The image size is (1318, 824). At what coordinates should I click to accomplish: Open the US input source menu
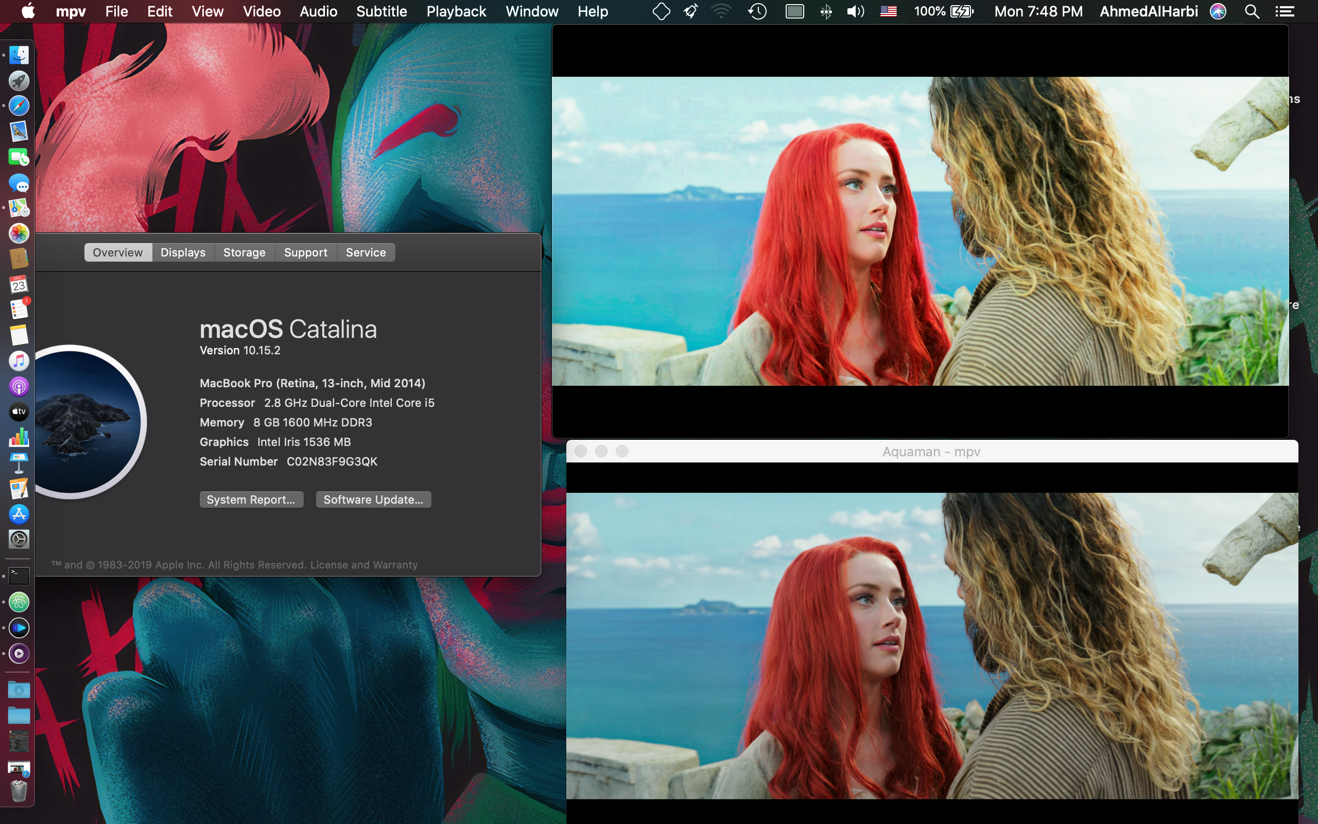(x=888, y=11)
